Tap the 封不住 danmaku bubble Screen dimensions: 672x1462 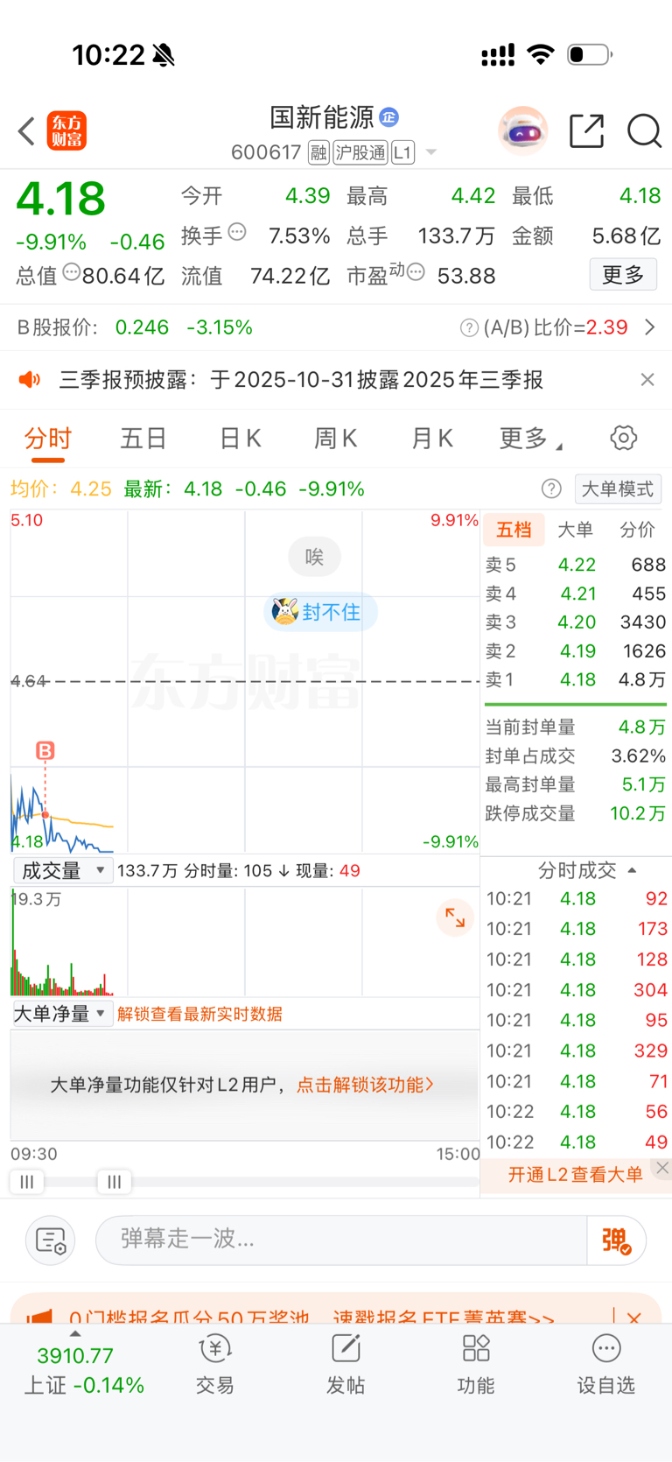pos(319,612)
